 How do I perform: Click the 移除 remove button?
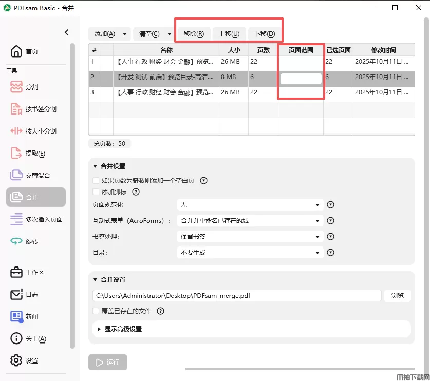pyautogui.click(x=194, y=34)
